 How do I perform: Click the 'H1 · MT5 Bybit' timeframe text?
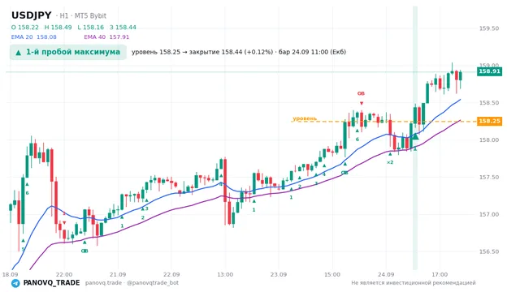[83, 16]
